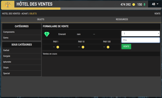Click the green gem currency icon
The image size is (162, 98).
(x=145, y=5)
